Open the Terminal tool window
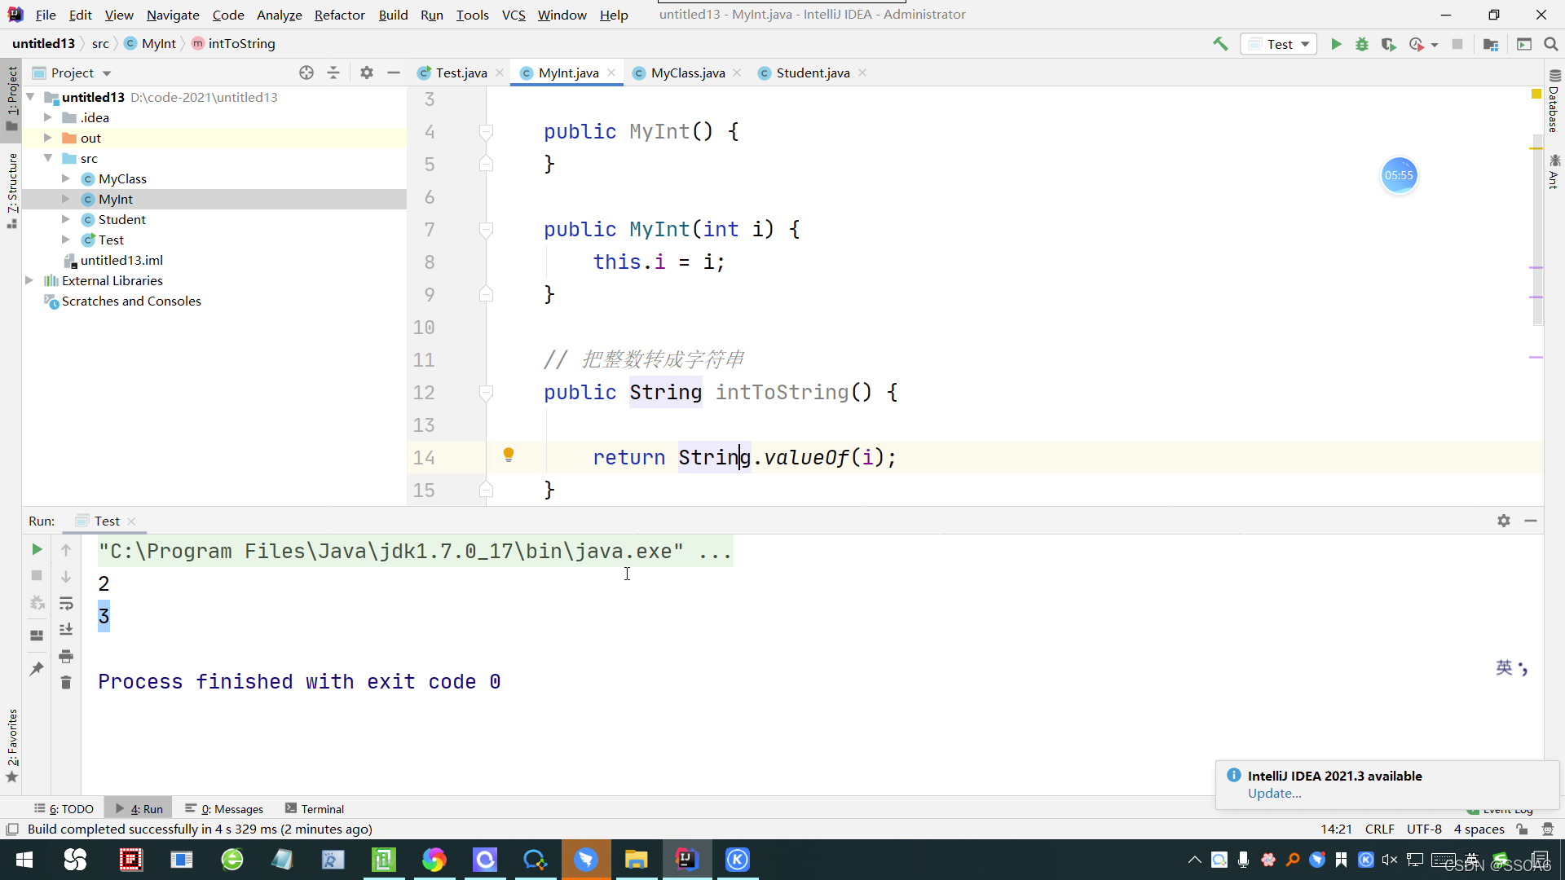The width and height of the screenshot is (1565, 880). tap(315, 808)
